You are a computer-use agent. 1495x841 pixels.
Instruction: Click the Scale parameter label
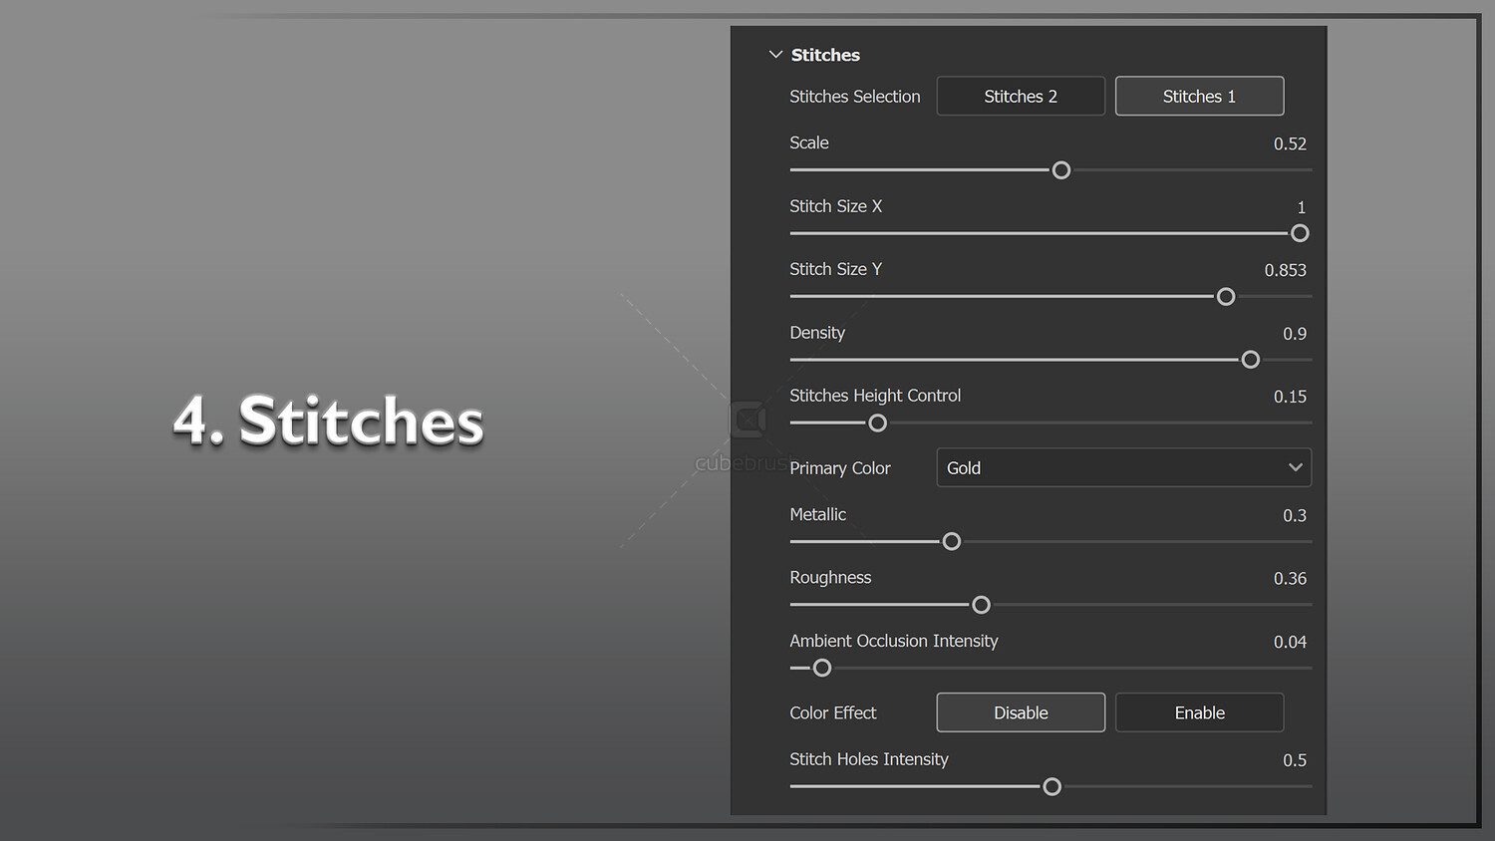[x=809, y=142]
